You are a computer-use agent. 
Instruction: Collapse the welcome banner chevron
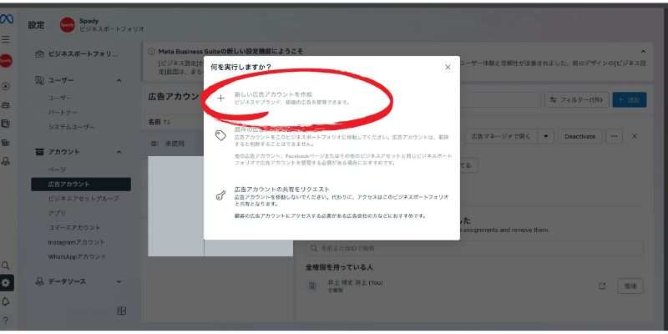643,51
